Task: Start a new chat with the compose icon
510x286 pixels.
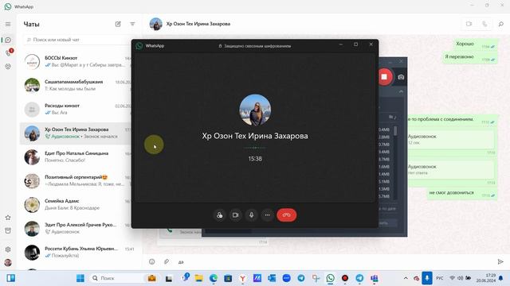Action: 118,24
